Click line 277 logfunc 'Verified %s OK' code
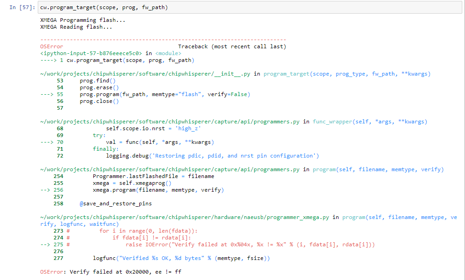The width and height of the screenshot is (465, 280). click(182, 258)
